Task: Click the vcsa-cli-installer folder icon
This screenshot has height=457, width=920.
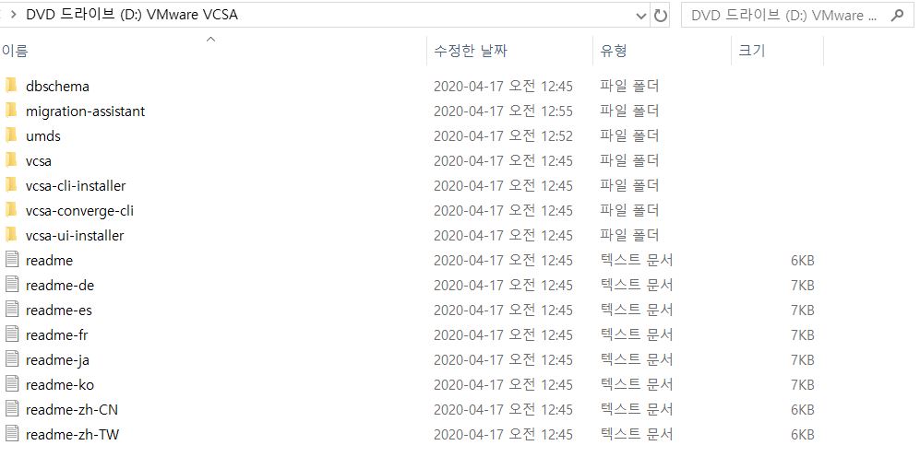Action: (11, 186)
